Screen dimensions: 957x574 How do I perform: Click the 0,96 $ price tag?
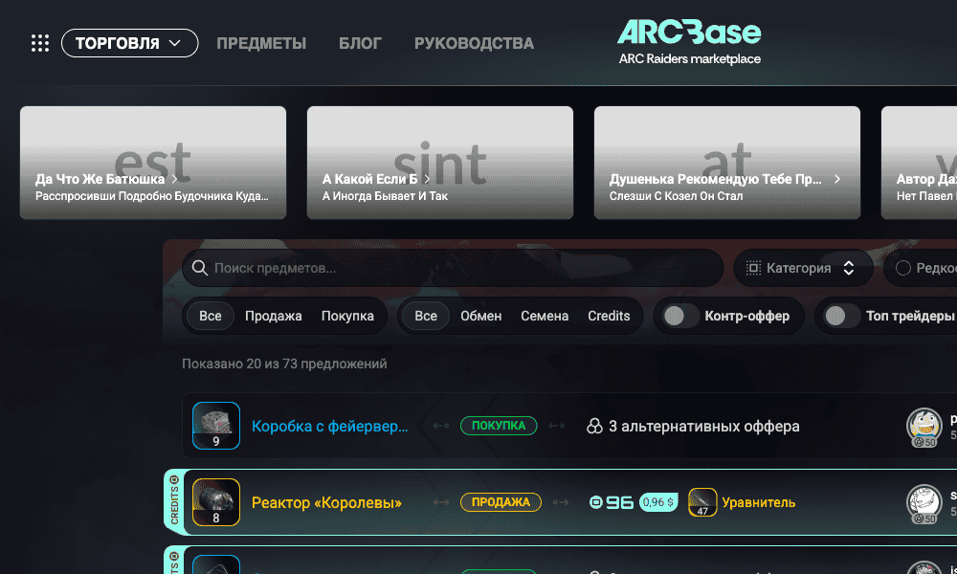click(x=658, y=502)
